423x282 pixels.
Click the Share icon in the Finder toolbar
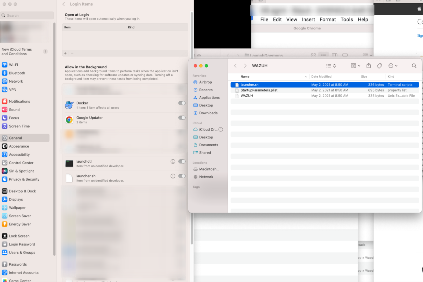pos(368,66)
